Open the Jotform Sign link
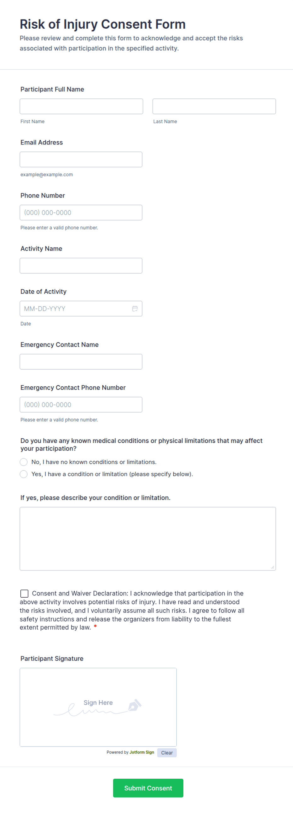The height and width of the screenshot is (813, 293). tap(142, 753)
